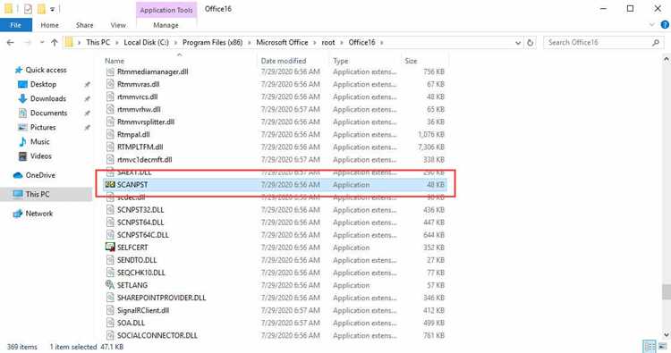Select the file SHAREPOINTPROVIDER.DLL
The width and height of the screenshot is (671, 353).
click(x=161, y=298)
